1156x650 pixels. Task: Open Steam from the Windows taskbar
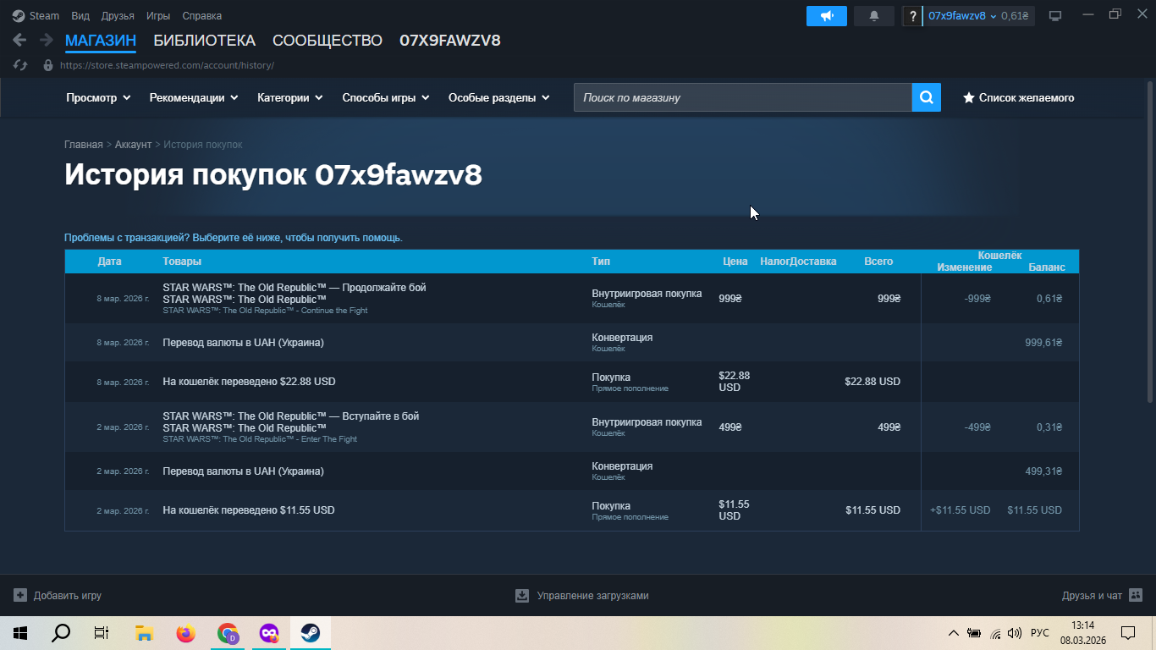pyautogui.click(x=311, y=632)
